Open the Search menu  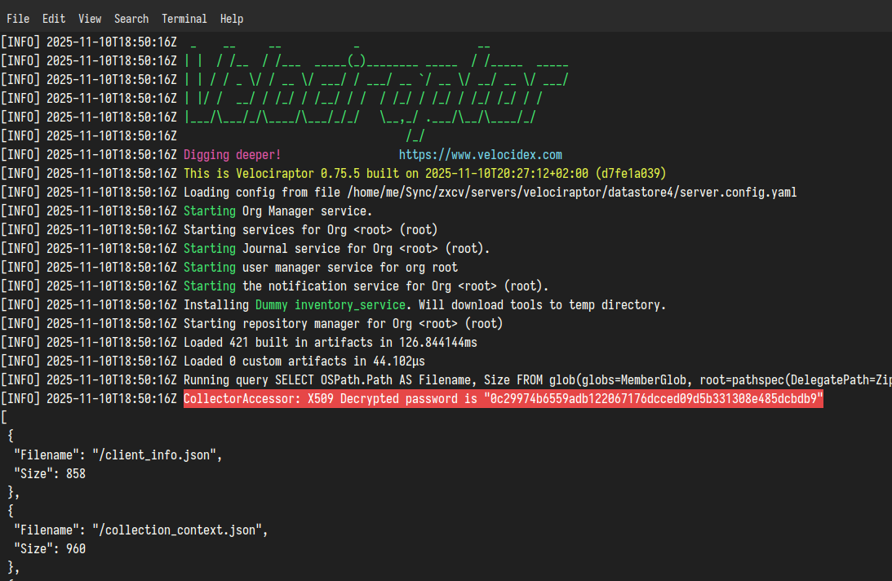pos(131,18)
